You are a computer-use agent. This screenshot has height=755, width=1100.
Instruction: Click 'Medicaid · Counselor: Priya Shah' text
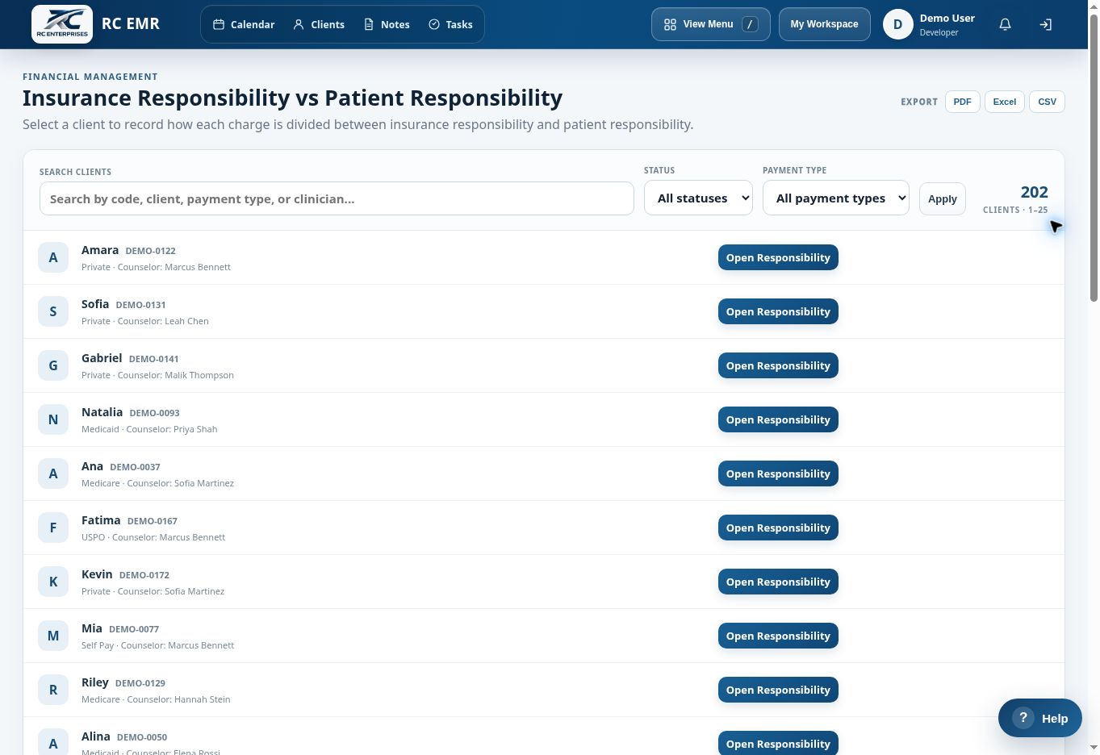click(149, 429)
